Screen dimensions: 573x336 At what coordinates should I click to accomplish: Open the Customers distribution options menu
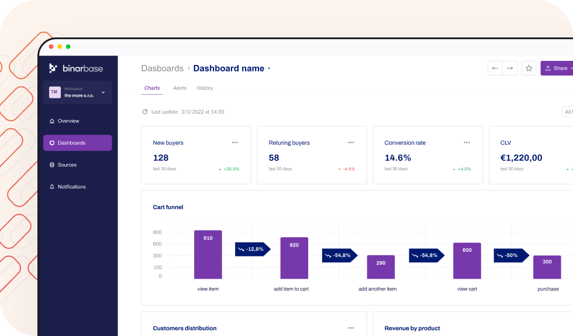(351, 328)
